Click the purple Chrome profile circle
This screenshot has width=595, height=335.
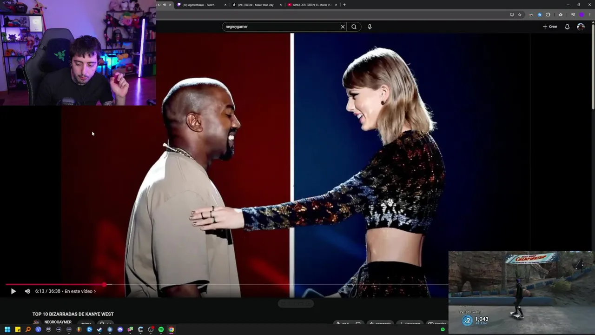[582, 14]
